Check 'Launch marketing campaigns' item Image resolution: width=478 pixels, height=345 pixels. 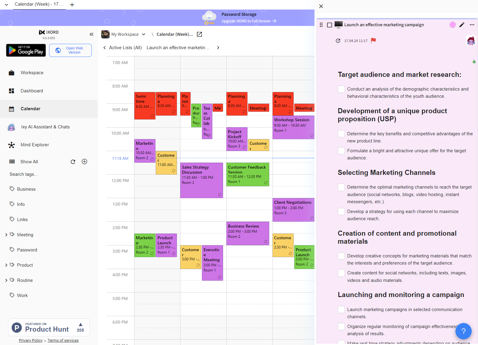[x=341, y=310]
